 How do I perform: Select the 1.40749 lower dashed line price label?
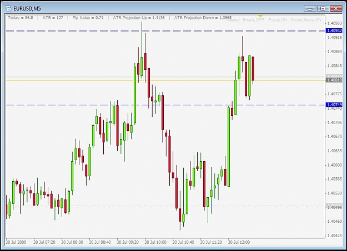pos(334,105)
